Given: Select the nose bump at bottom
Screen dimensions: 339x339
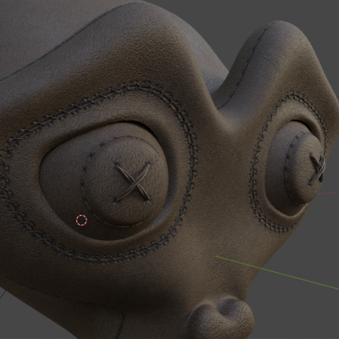Looking at the screenshot, I should (223, 318).
